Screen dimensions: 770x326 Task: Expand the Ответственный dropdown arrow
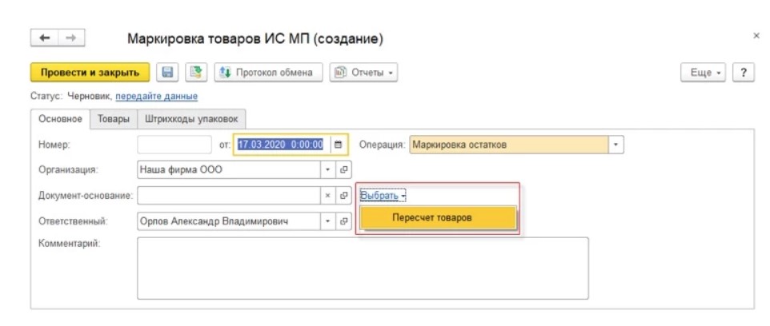pos(327,221)
